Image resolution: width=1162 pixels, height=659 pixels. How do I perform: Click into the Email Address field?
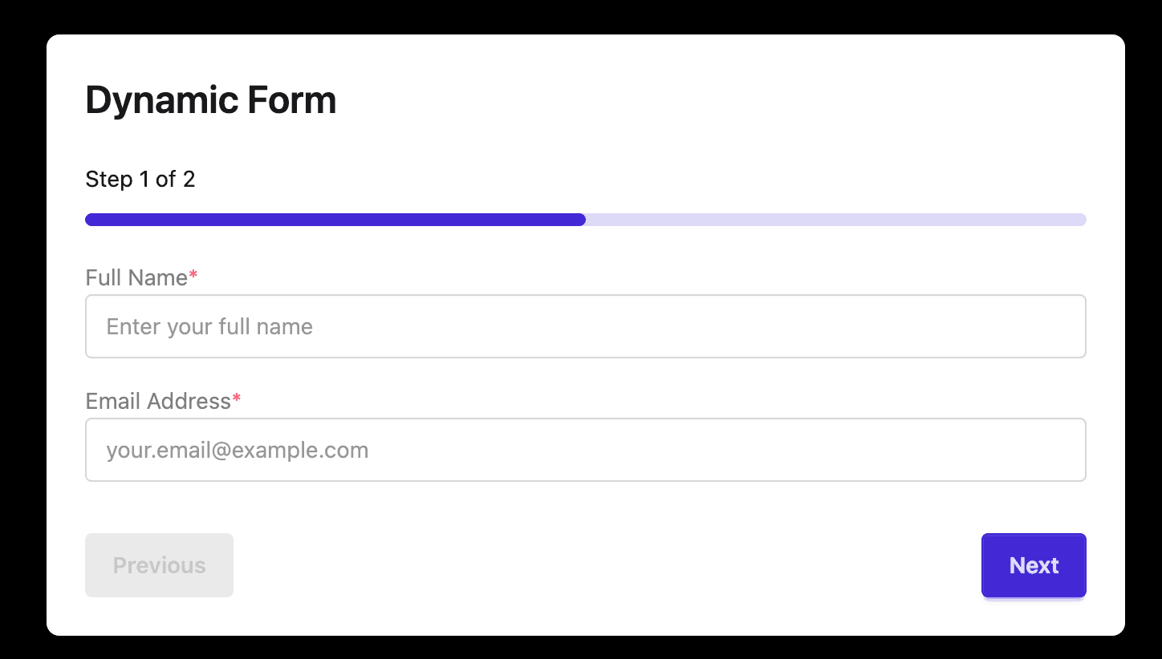(x=585, y=450)
